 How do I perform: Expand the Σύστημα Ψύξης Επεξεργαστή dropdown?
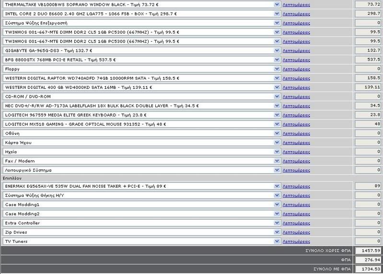coord(141,23)
